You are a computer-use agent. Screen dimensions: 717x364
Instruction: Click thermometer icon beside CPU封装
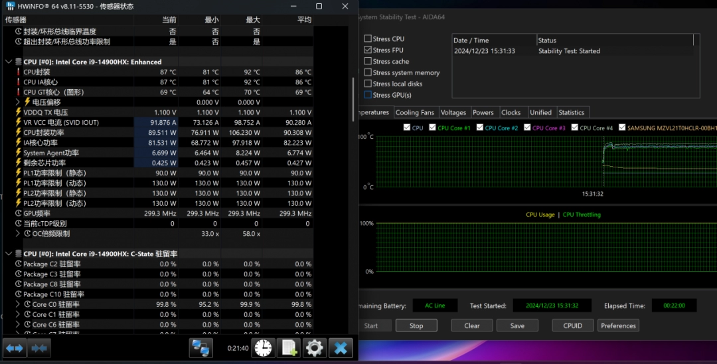click(x=19, y=72)
